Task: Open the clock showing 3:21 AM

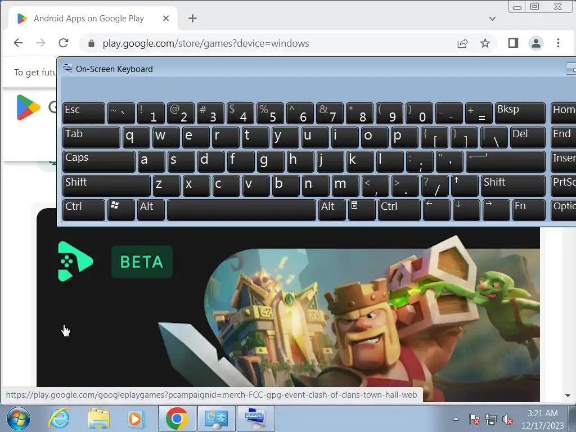Action: coord(543,419)
